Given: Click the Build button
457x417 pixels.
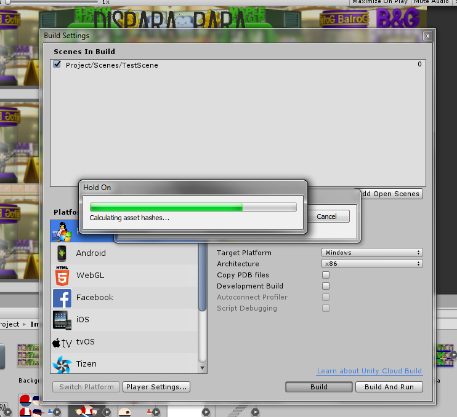Looking at the screenshot, I should [319, 387].
